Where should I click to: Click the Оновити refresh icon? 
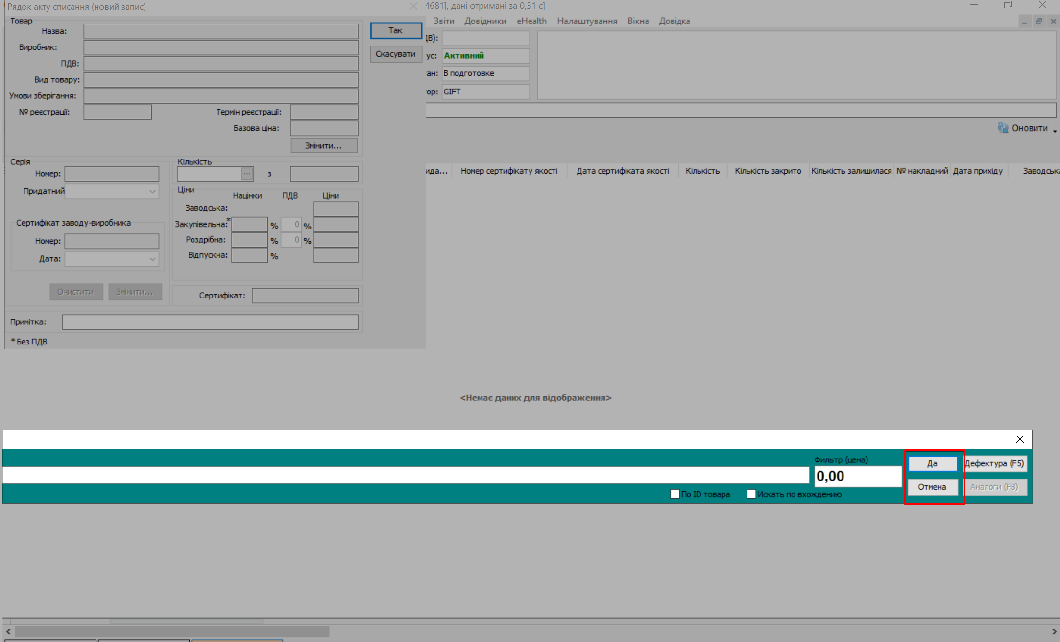pos(1003,128)
